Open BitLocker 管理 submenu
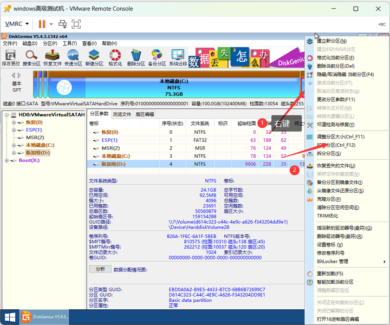Viewport: 390px width, 325px height. (347, 262)
